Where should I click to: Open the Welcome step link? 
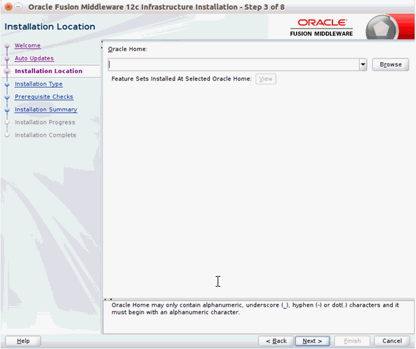pyautogui.click(x=28, y=45)
